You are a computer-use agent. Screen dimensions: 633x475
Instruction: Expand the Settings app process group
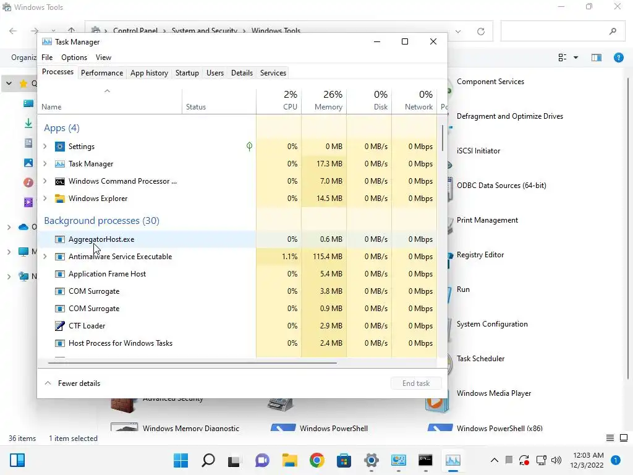(45, 147)
